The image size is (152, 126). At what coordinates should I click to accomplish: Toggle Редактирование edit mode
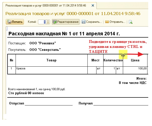[x=66, y=22]
